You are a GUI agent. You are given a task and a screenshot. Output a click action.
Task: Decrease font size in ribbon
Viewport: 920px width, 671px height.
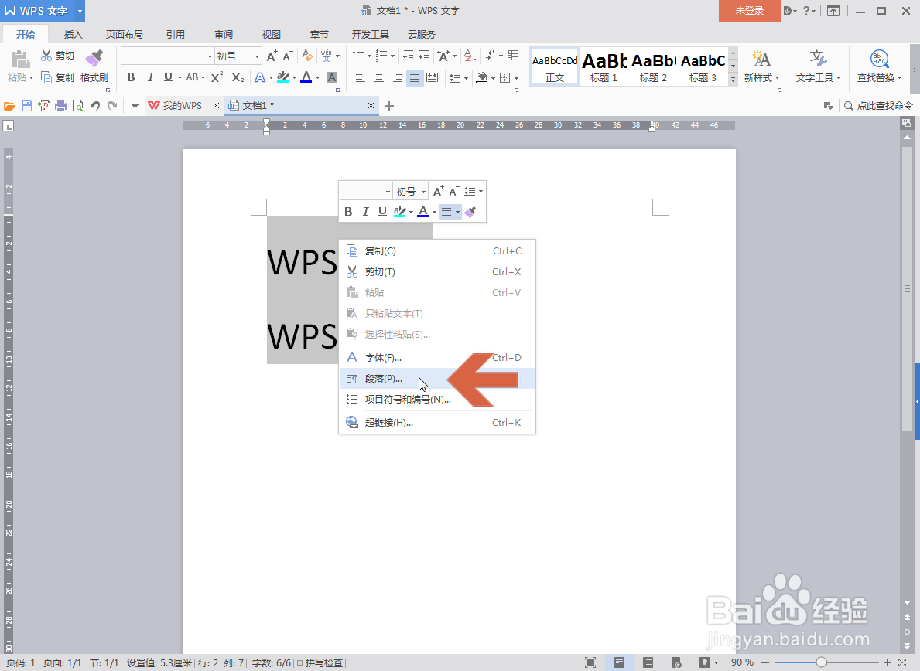(x=288, y=56)
